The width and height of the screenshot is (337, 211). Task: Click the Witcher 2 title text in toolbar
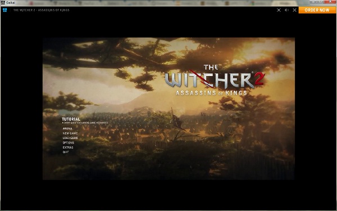[x=41, y=10]
